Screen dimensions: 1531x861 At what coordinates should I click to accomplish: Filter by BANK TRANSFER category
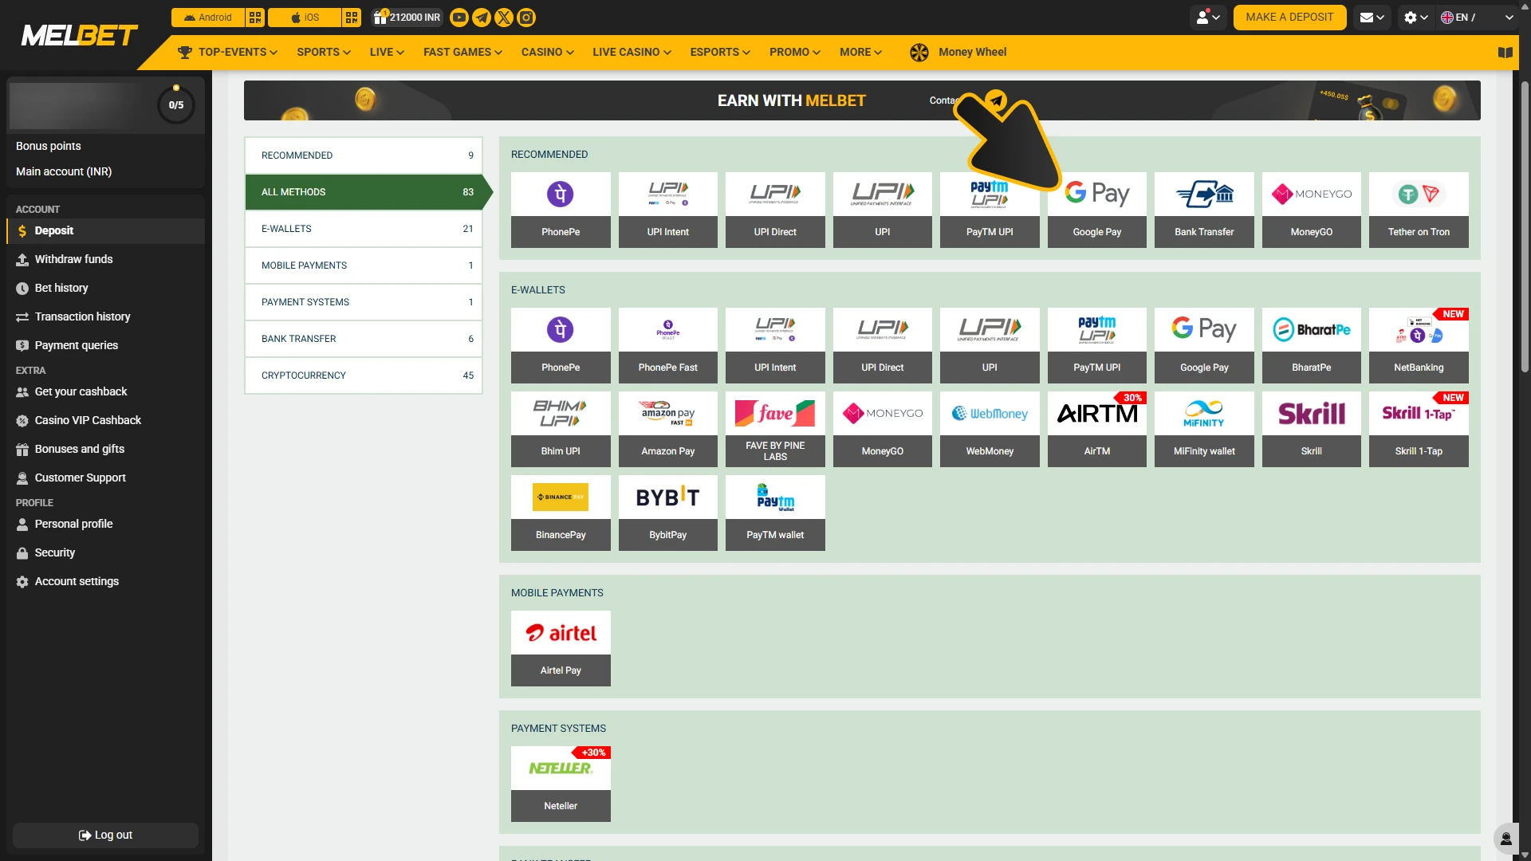tap(364, 339)
